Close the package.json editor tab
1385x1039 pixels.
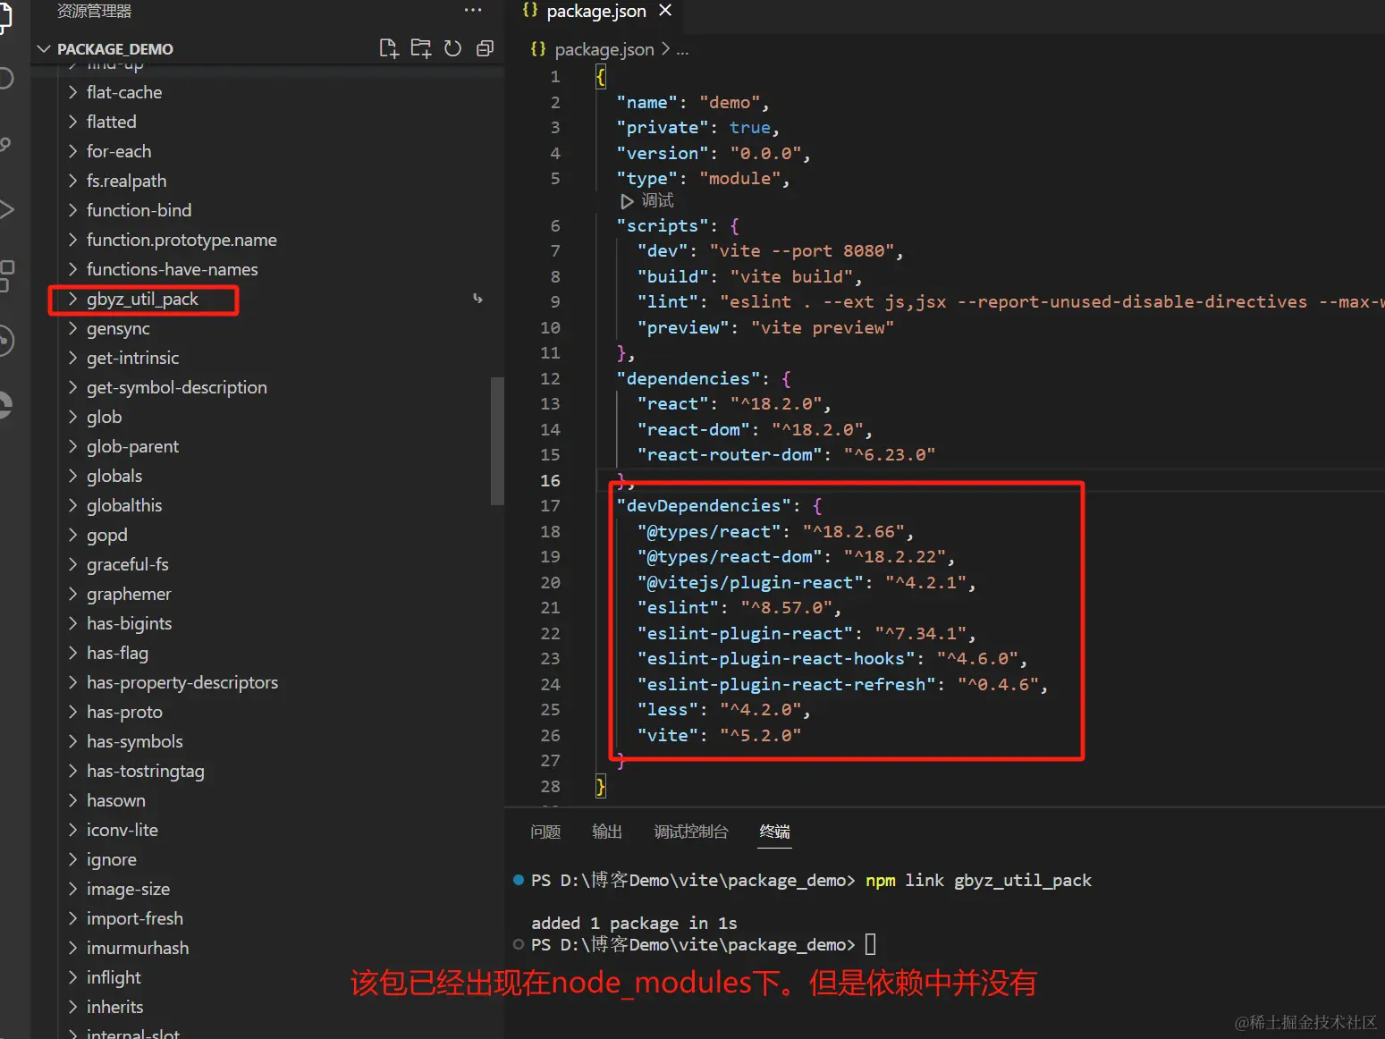click(x=665, y=11)
